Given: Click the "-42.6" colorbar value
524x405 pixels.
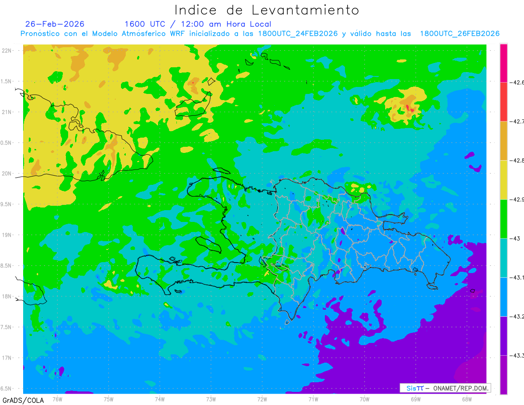Looking at the screenshot, I should [517, 82].
